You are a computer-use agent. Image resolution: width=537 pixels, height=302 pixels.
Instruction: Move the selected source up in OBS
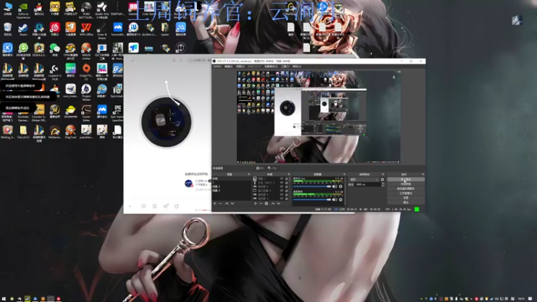pyautogui.click(x=273, y=203)
